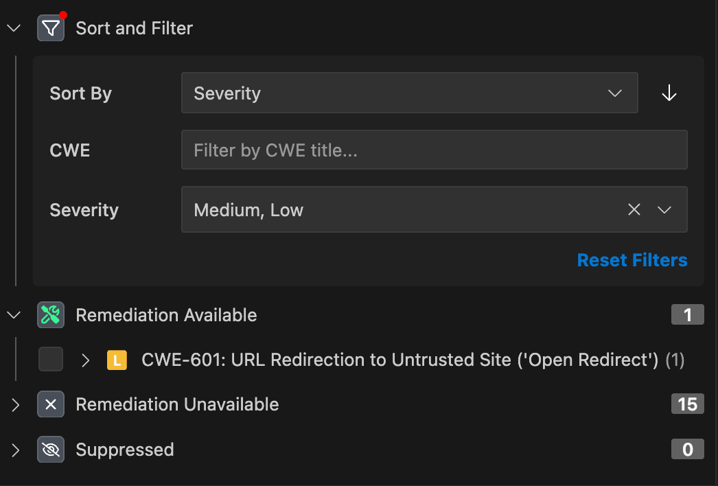The width and height of the screenshot is (718, 486).
Task: Click the Remediation Unavailable count badge 15
Action: (x=687, y=404)
